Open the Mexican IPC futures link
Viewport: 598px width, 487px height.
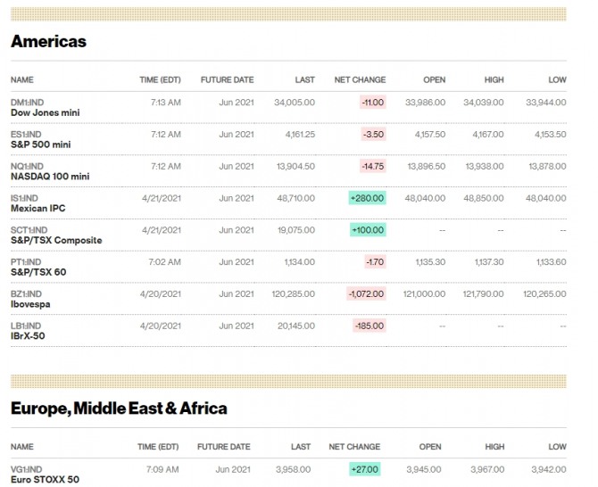coord(37,208)
